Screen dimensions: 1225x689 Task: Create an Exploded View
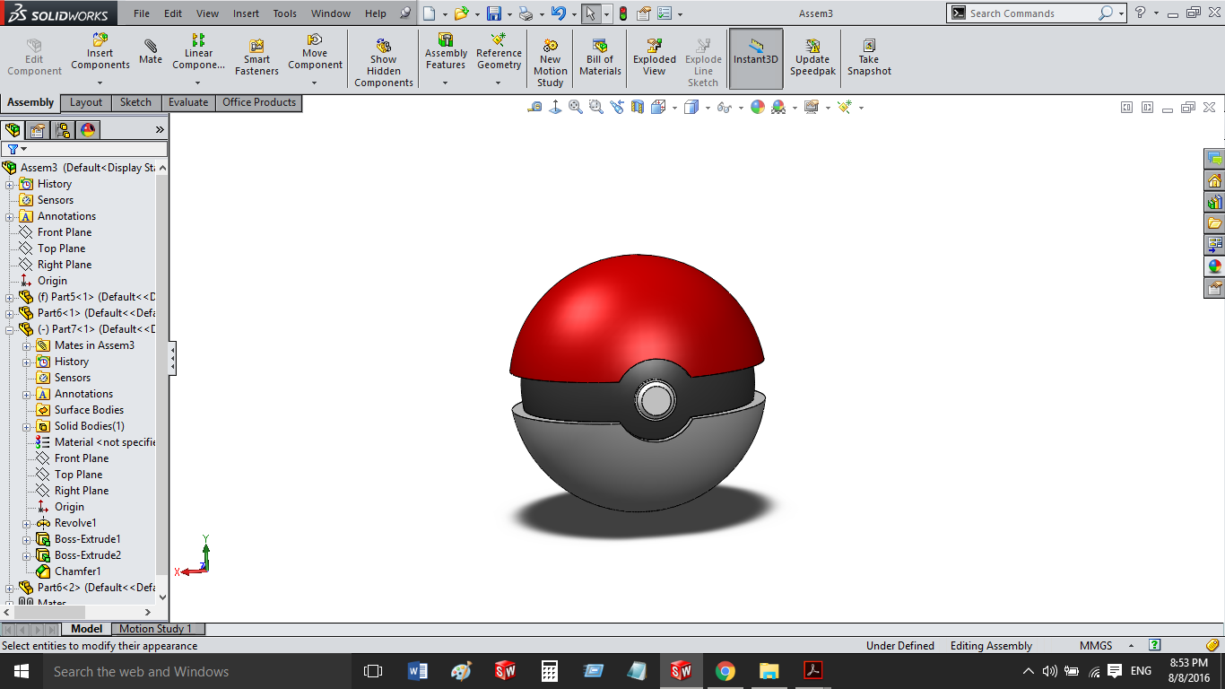coord(655,58)
